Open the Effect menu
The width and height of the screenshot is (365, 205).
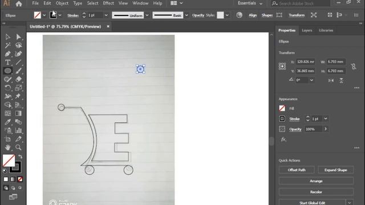(108, 3)
